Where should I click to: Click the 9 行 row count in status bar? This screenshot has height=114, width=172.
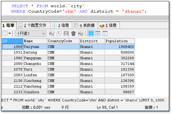(x=65, y=107)
